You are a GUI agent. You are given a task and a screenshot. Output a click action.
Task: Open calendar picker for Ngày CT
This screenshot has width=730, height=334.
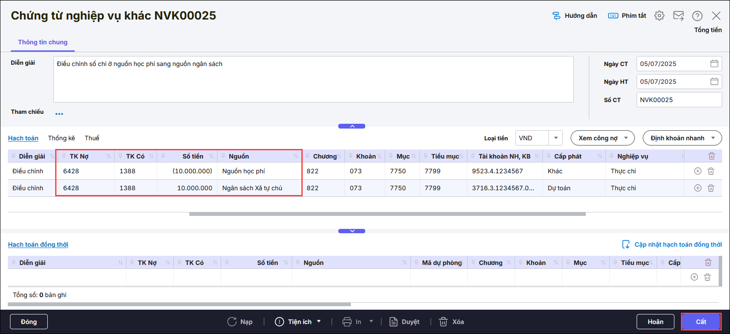[714, 64]
